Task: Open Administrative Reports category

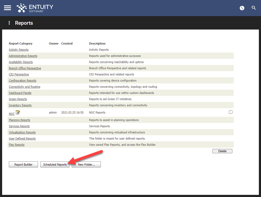Action: tap(23, 56)
